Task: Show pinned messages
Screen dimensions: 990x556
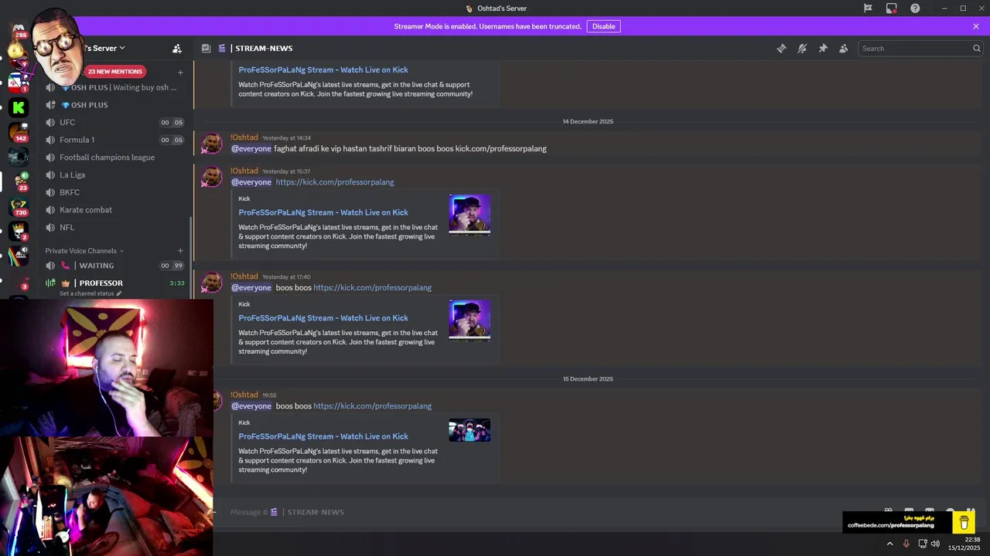Action: pyautogui.click(x=823, y=48)
